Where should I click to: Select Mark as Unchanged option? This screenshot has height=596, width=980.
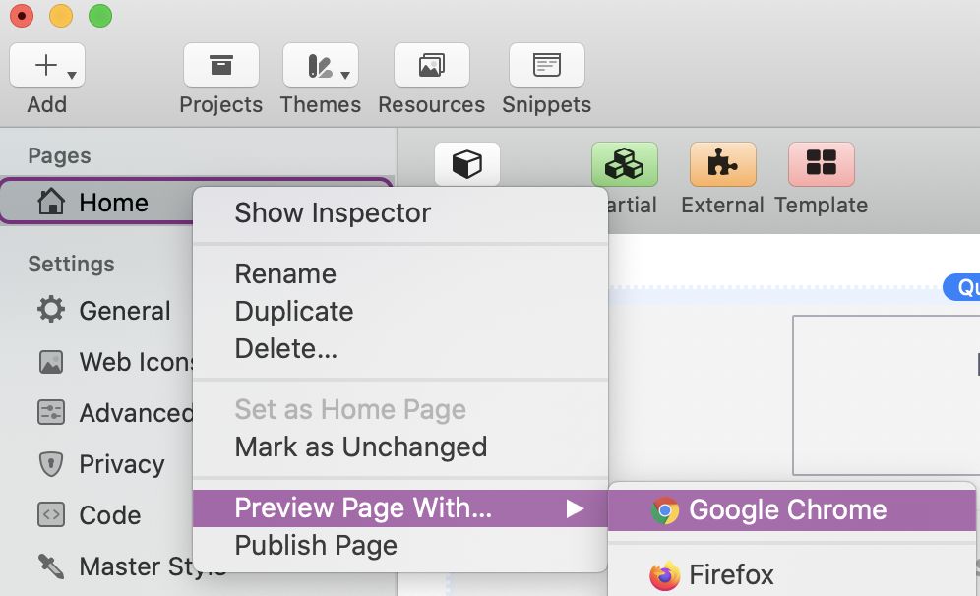click(x=360, y=447)
